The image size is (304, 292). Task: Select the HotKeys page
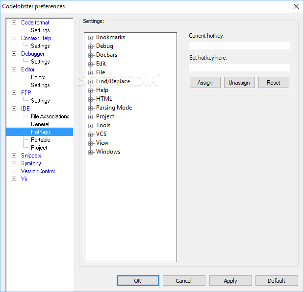[41, 132]
